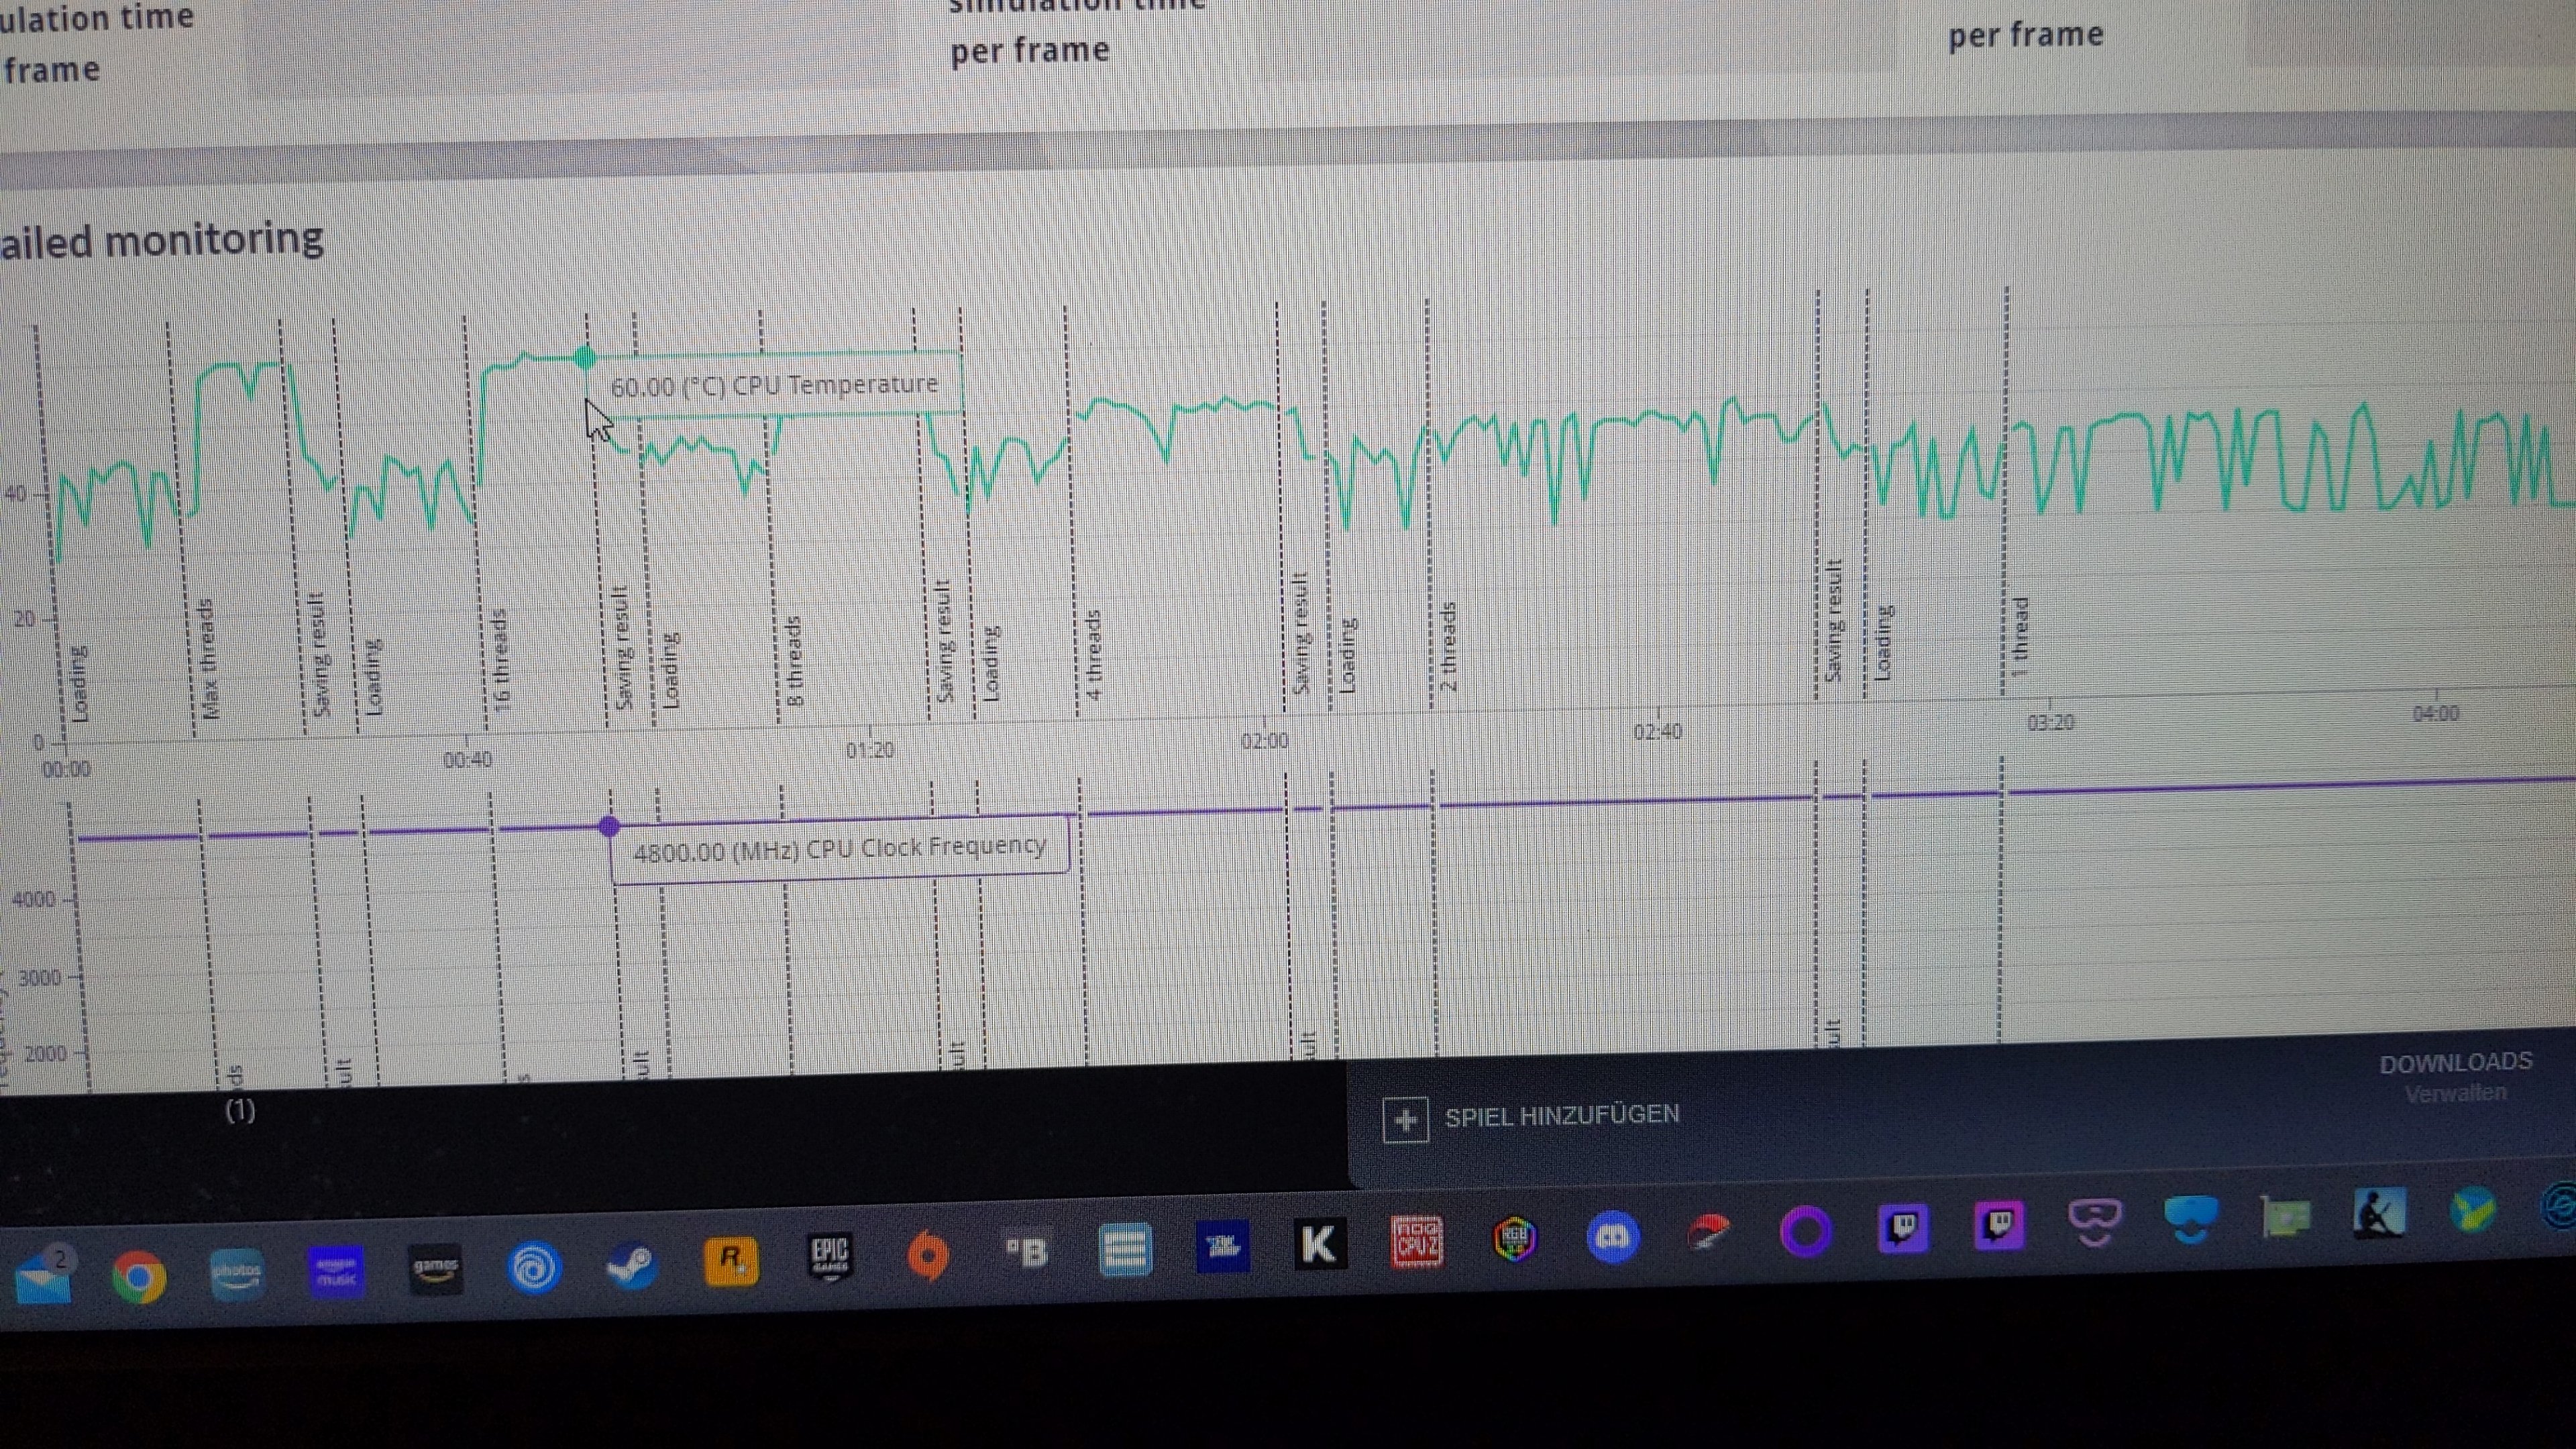Screen dimensions: 2576x1449
Task: Click the CPU Clock Frequency data point
Action: click(x=609, y=826)
